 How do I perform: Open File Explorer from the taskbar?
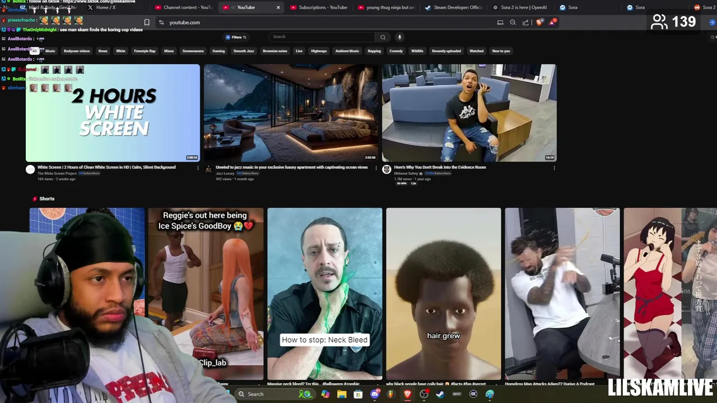tap(342, 394)
